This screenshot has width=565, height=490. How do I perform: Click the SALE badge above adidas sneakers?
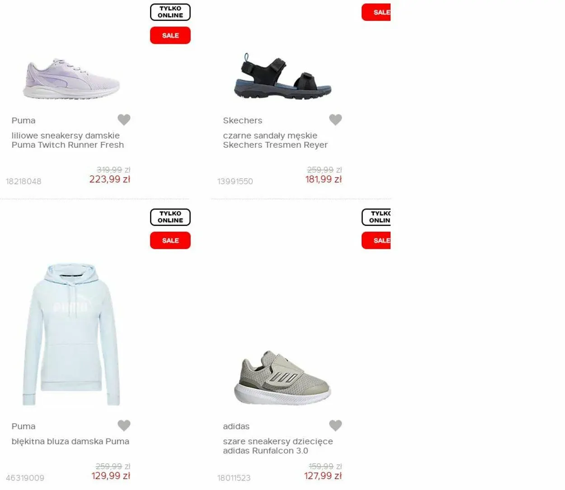[376, 240]
